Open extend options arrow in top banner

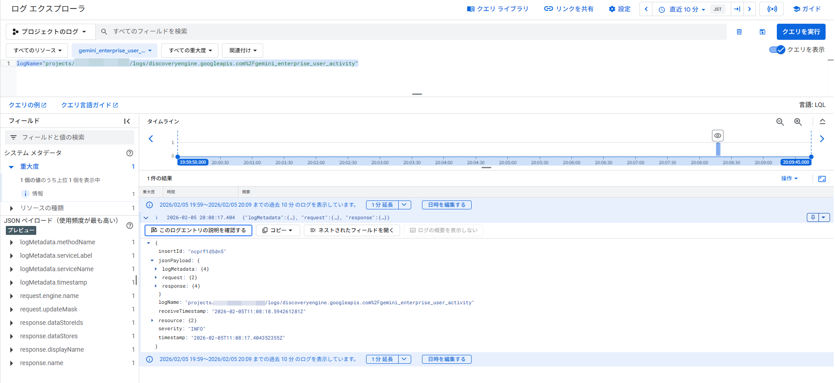point(405,205)
